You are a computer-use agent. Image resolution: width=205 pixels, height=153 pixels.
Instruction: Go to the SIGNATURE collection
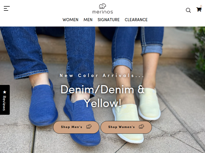point(108,20)
